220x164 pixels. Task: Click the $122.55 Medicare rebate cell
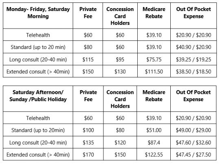[154, 155]
